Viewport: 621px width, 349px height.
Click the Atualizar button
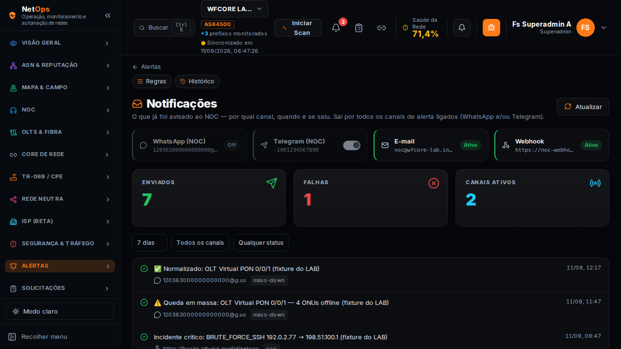(x=583, y=107)
